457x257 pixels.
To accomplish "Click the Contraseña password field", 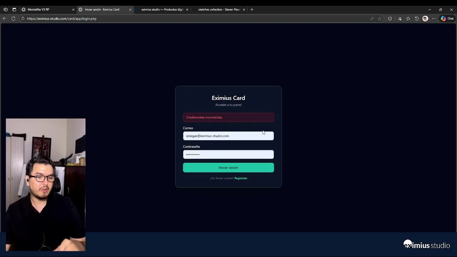I will pos(228,155).
